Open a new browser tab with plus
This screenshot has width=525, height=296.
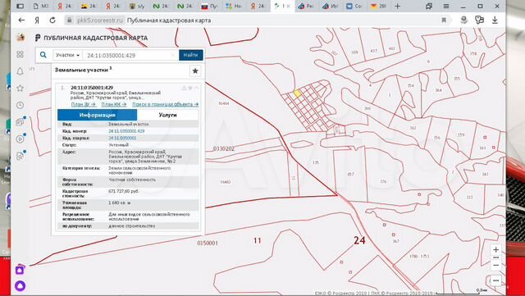pos(397,6)
